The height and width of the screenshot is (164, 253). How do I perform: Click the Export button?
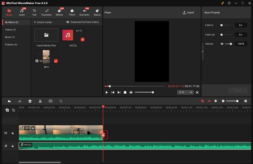tap(188, 13)
